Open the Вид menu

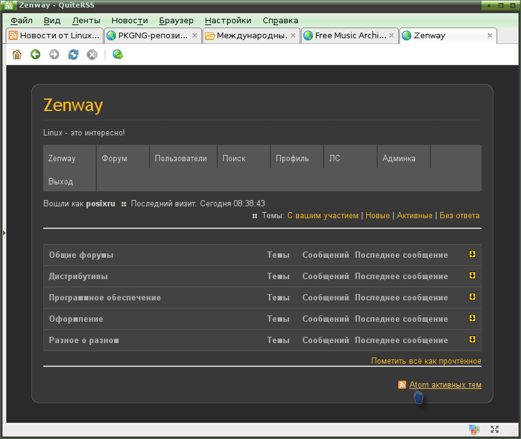pos(52,21)
